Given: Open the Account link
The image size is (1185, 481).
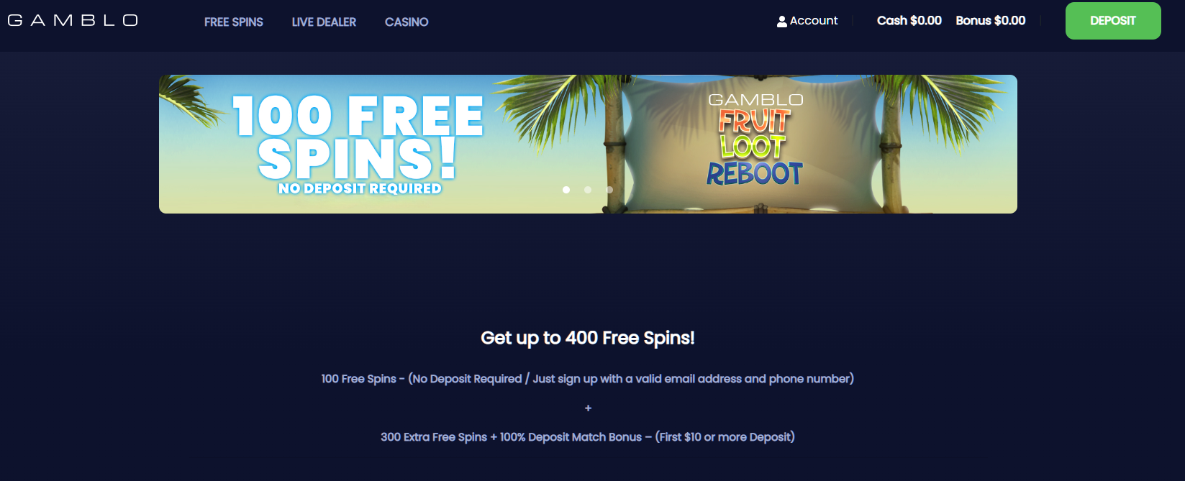Looking at the screenshot, I should click(814, 21).
